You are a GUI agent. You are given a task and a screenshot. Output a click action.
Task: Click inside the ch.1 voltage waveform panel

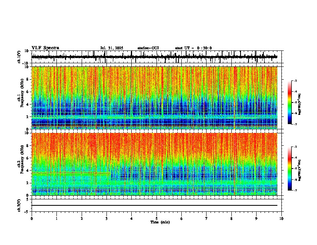pos(156,57)
